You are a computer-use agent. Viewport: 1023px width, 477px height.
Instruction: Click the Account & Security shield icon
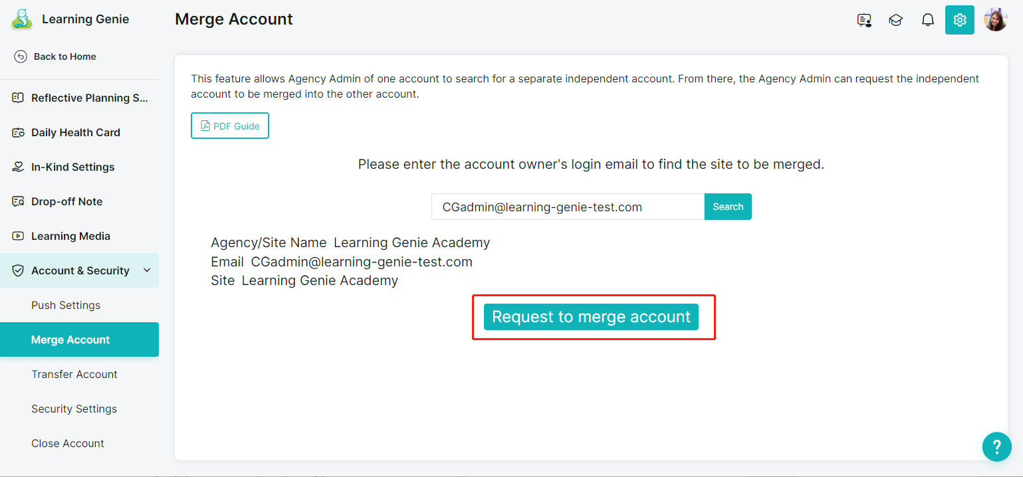(x=19, y=270)
